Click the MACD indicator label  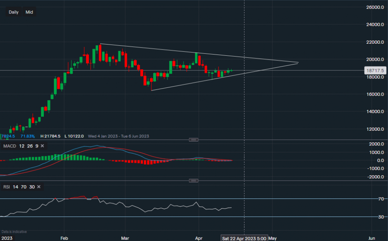point(9,146)
